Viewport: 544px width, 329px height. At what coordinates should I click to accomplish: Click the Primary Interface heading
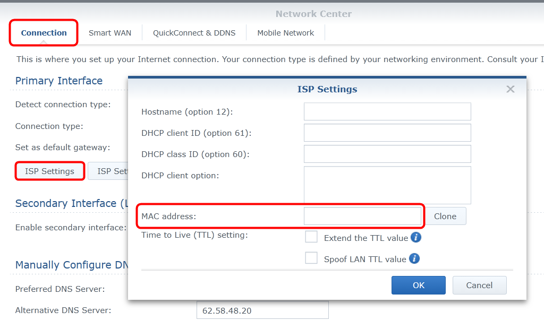click(58, 81)
